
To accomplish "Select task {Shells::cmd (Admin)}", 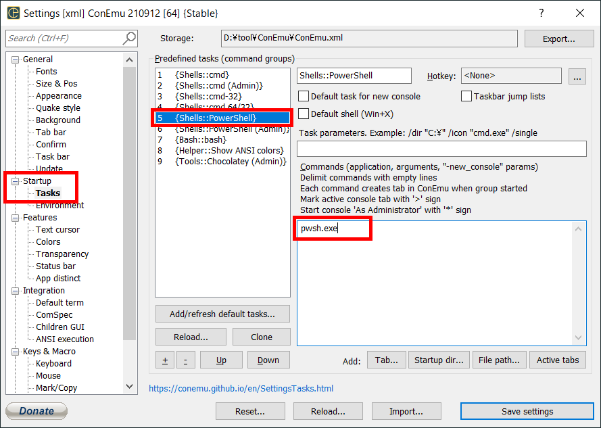I will click(222, 85).
